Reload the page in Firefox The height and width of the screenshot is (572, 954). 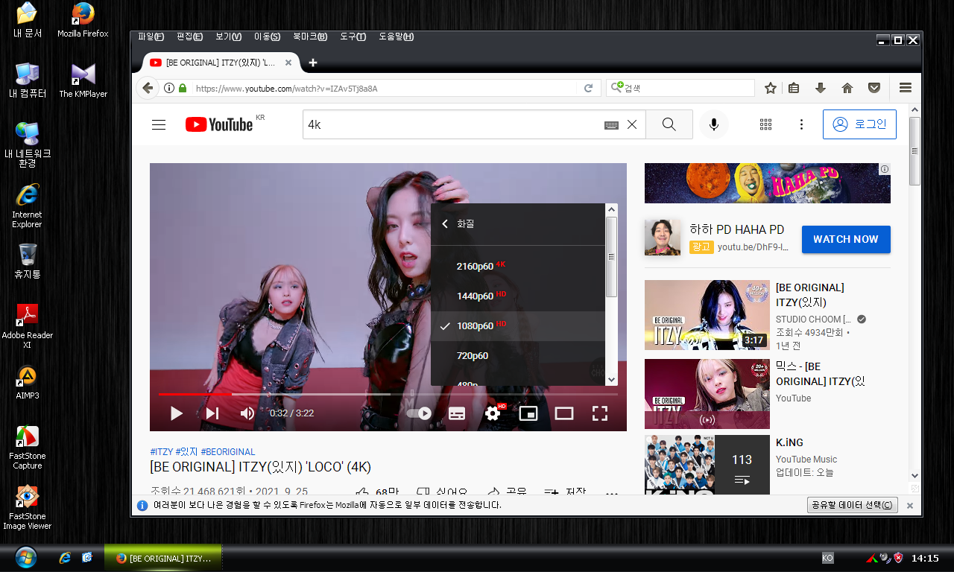[x=588, y=88]
